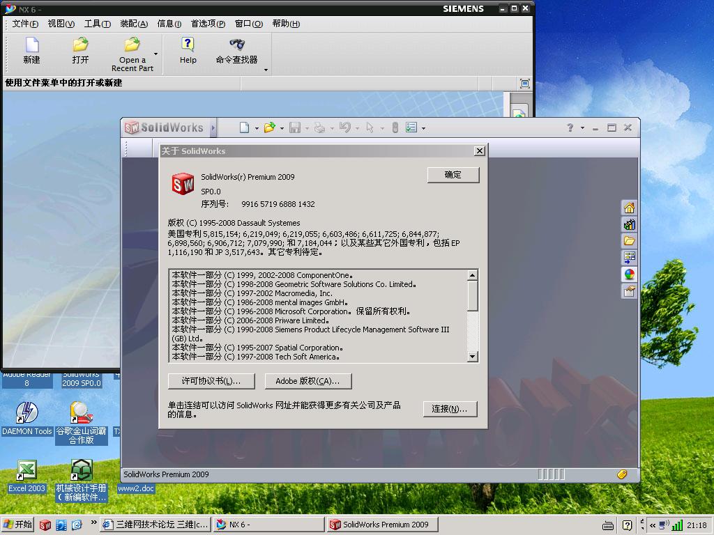
Task: Open Search results icon in task pane
Action: click(630, 258)
